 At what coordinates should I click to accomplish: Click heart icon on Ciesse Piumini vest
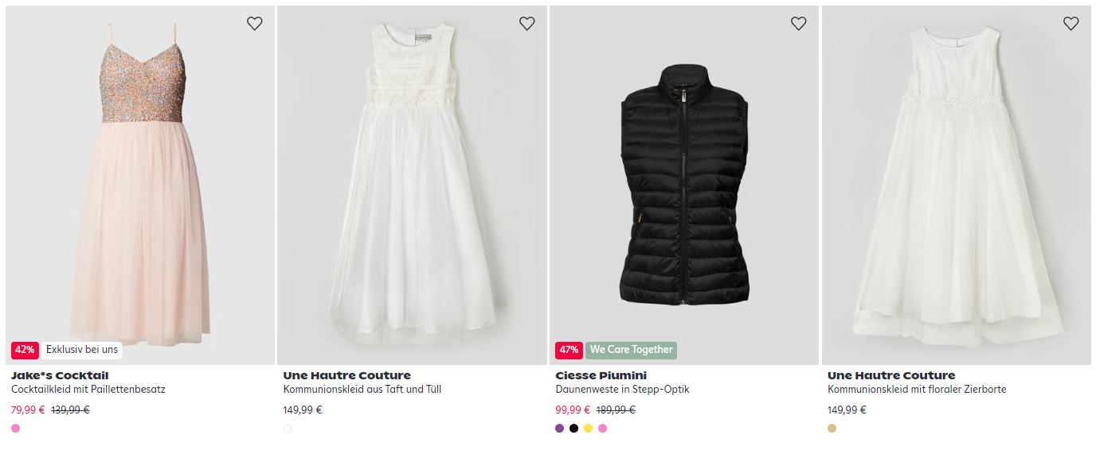799,24
